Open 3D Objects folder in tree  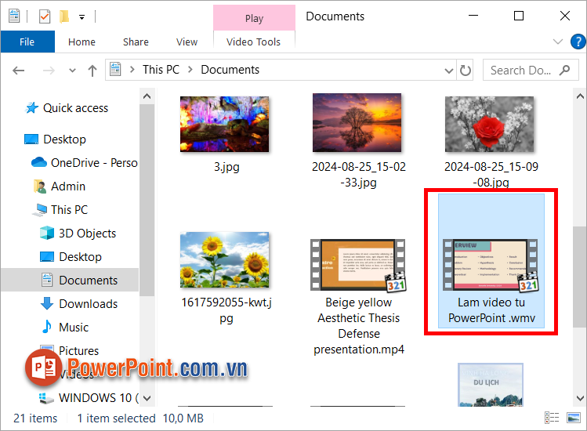pyautogui.click(x=88, y=234)
